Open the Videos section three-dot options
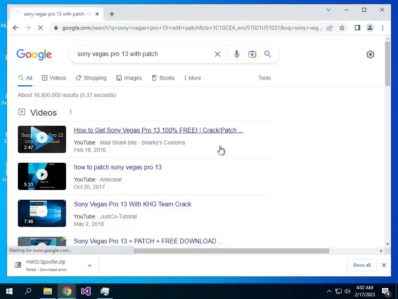 point(71,112)
